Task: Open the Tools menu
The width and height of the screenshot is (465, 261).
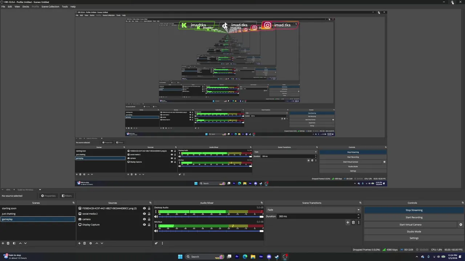Action: click(x=65, y=7)
